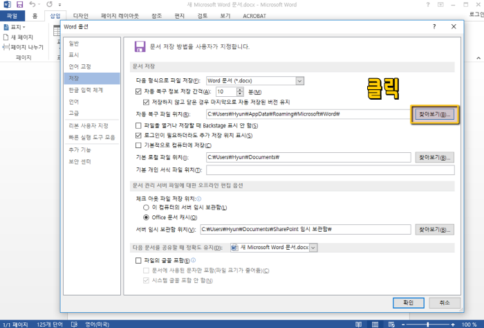Enable Backstage 표시 안 함 checkbox
Image resolution: width=484 pixels, height=328 pixels.
tap(138, 126)
